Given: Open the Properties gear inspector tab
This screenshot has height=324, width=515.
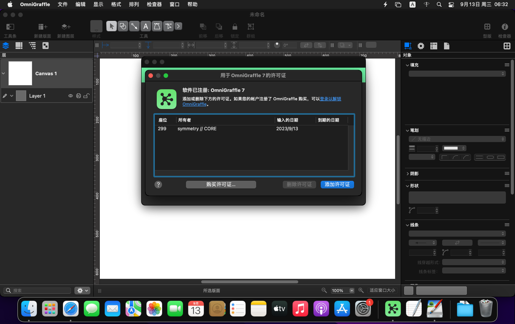Looking at the screenshot, I should tap(421, 46).
